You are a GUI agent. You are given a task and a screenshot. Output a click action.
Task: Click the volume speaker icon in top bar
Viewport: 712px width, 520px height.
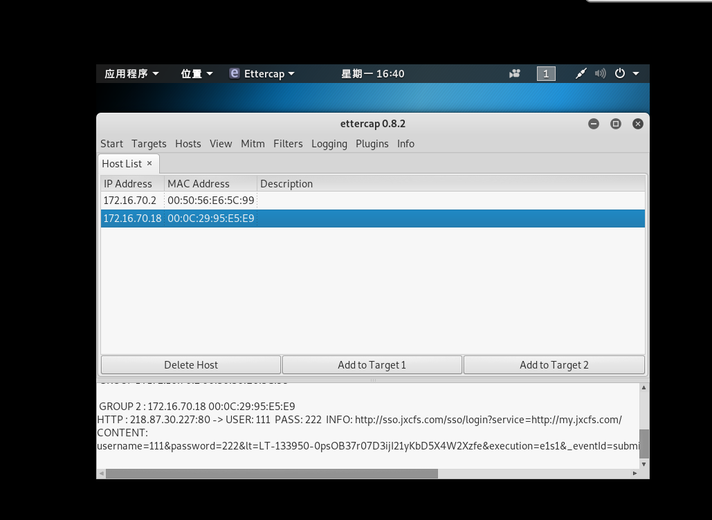(599, 73)
